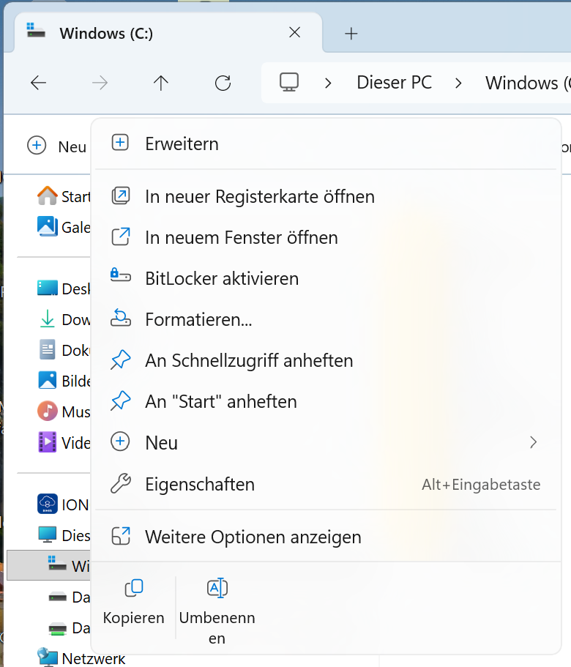Click the Umbenennen button
The width and height of the screenshot is (571, 667).
pos(217,611)
